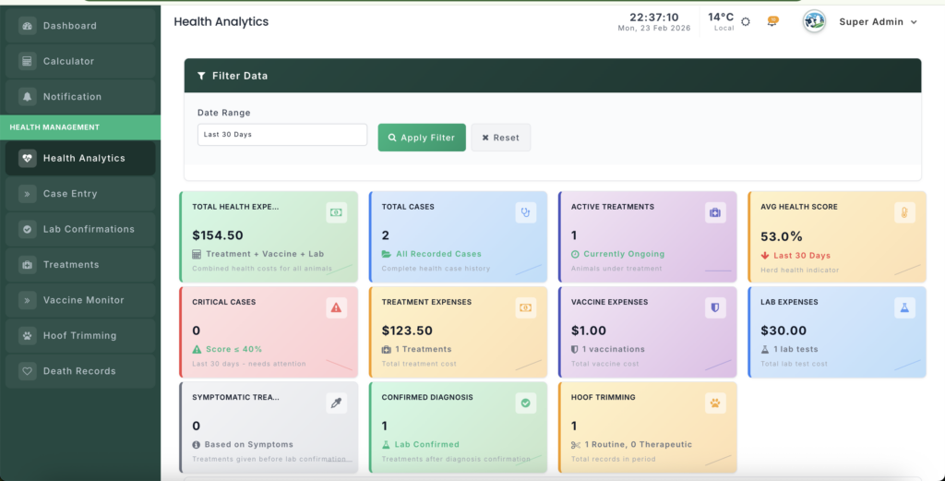945x481 pixels.
Task: Expand the Vaccine Monitor sidebar item
Action: coord(80,300)
